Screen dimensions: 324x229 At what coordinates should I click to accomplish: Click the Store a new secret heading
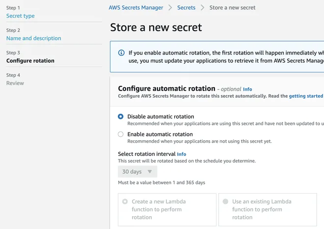[x=156, y=27]
